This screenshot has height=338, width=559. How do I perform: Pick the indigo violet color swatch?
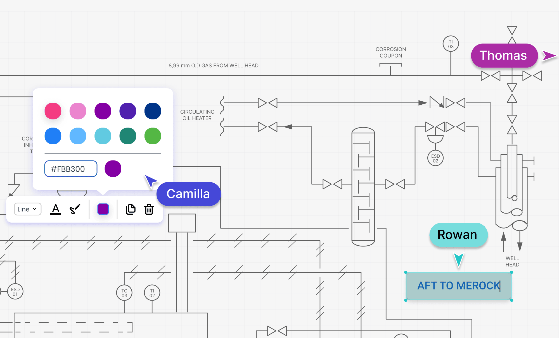(128, 111)
